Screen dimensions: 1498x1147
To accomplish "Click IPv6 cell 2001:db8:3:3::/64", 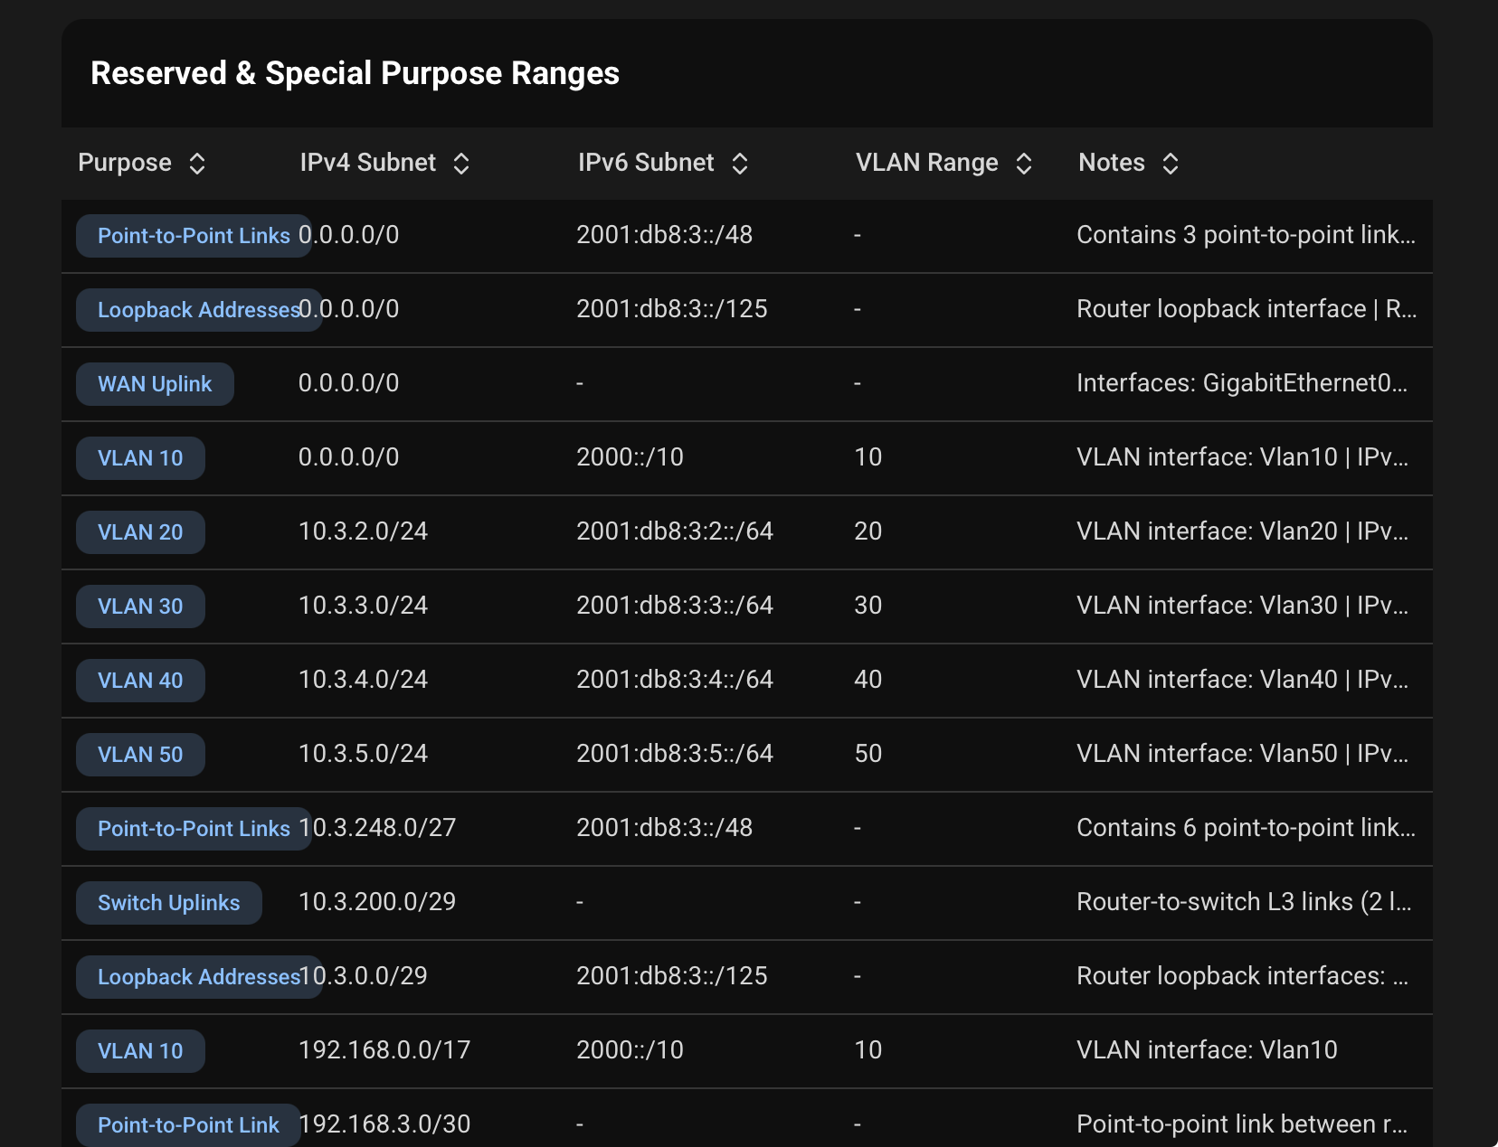I will tap(675, 606).
